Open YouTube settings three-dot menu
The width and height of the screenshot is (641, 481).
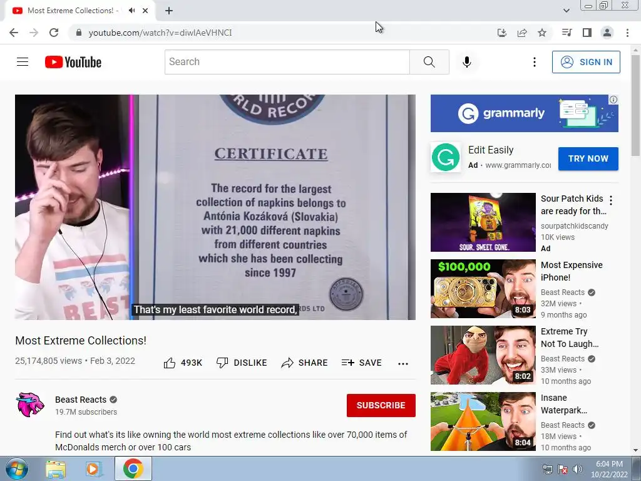pyautogui.click(x=535, y=62)
